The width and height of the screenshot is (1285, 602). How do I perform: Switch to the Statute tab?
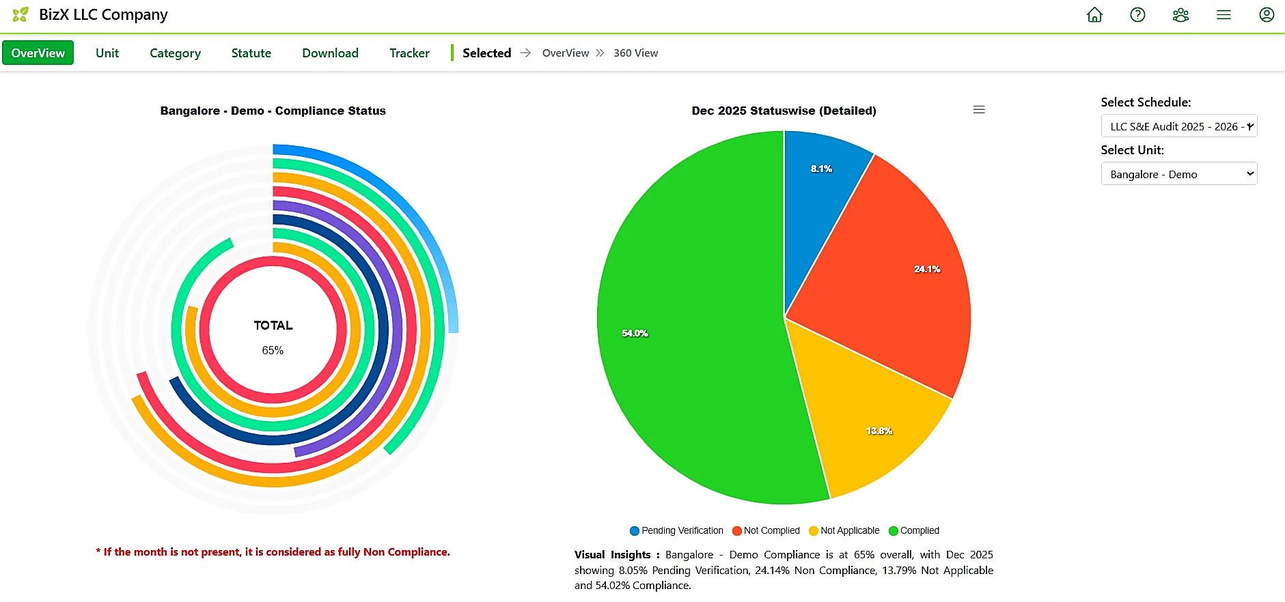[251, 53]
